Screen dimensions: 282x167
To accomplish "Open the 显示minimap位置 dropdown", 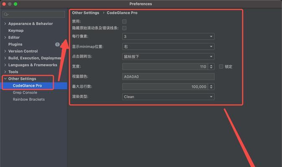I will [168, 46].
